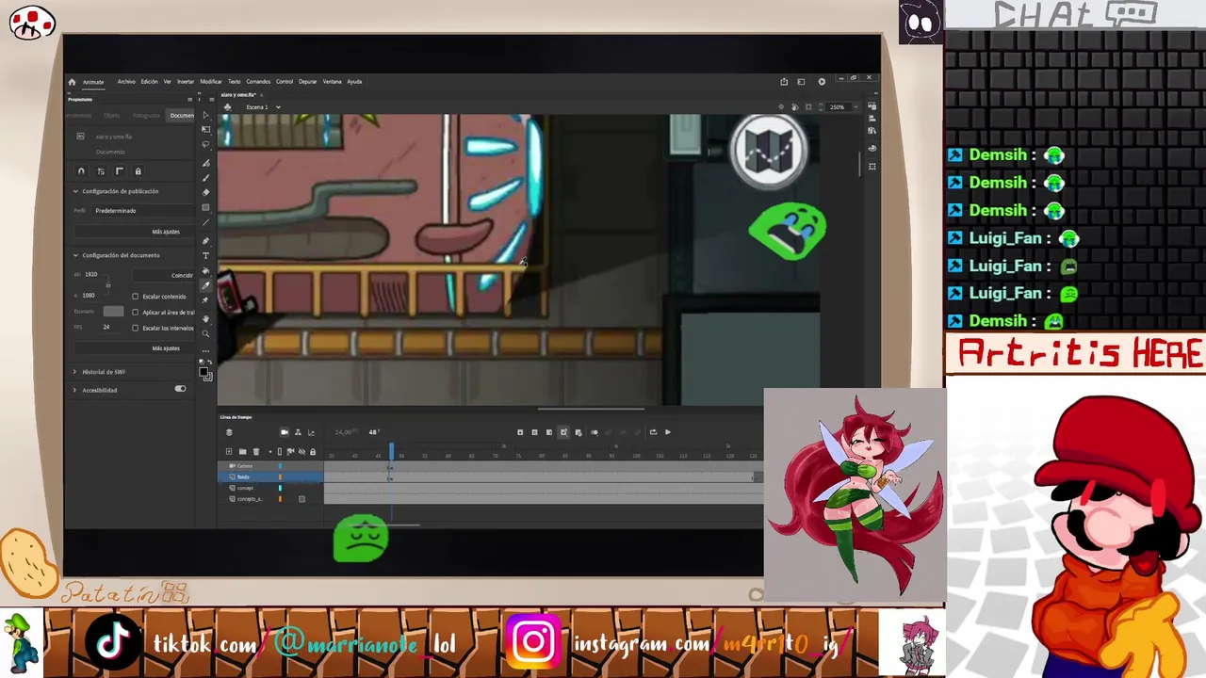The height and width of the screenshot is (678, 1206).
Task: Open the Ventana menu
Action: [x=333, y=82]
